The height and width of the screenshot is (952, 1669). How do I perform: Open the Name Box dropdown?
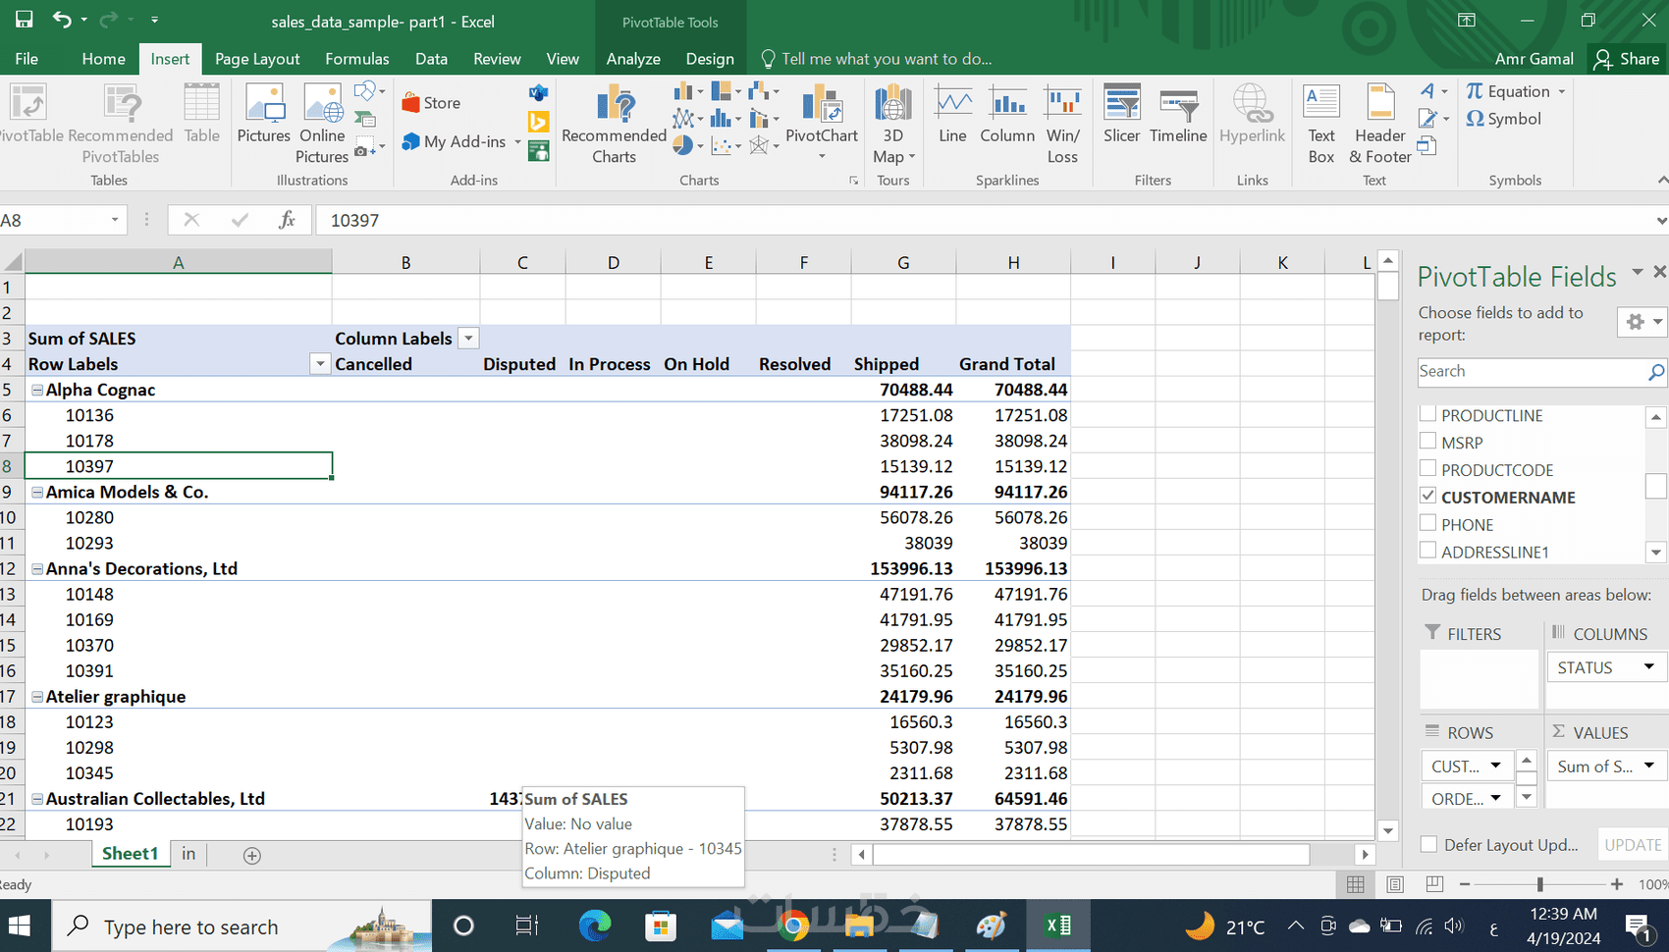point(115,220)
